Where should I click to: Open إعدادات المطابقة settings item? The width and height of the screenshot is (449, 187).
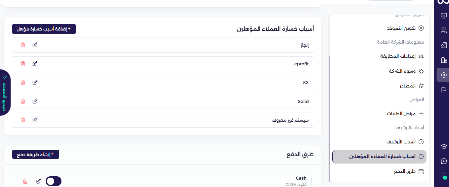point(402,56)
